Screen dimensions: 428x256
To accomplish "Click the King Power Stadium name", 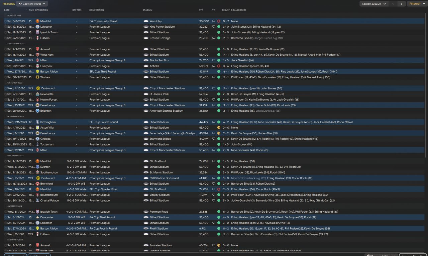I will click(x=162, y=27).
